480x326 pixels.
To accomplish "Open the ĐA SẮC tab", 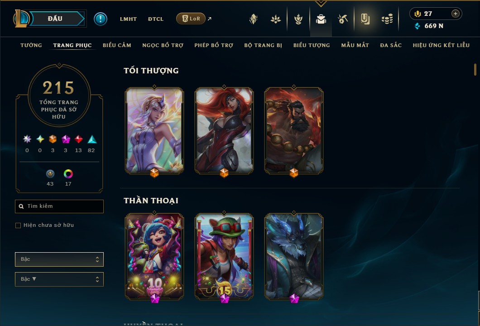I will click(391, 45).
